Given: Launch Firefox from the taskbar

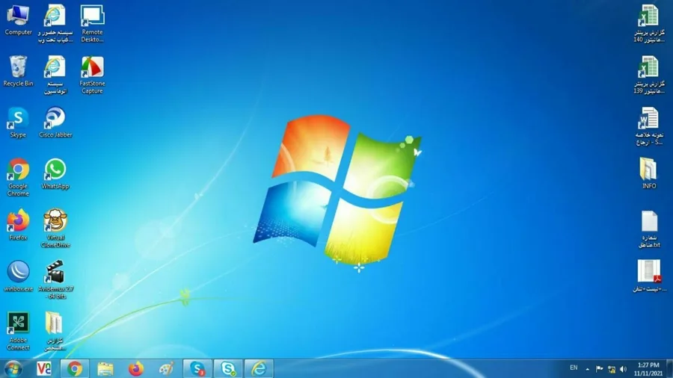Looking at the screenshot, I should [136, 368].
